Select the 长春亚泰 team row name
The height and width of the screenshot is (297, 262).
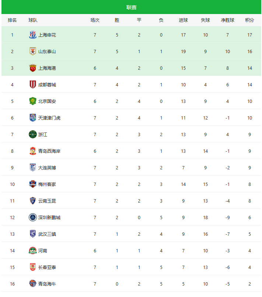[47, 267]
